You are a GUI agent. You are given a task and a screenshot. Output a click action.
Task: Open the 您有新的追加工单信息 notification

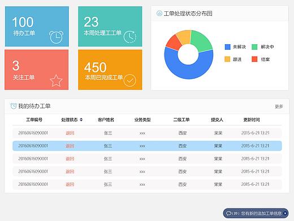click(x=256, y=213)
